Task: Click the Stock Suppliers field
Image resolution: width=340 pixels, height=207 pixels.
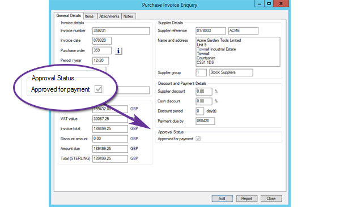Action: pyautogui.click(x=231, y=72)
